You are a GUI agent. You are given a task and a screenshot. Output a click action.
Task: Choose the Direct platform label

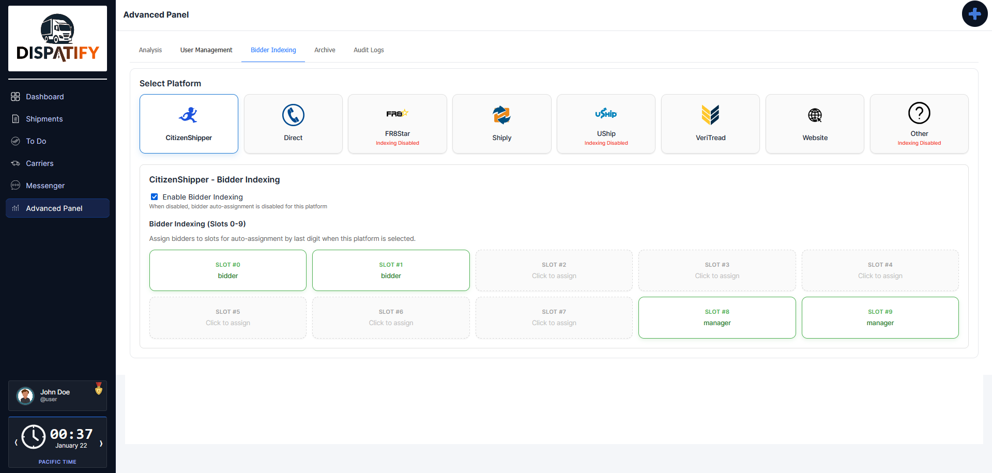(x=293, y=138)
